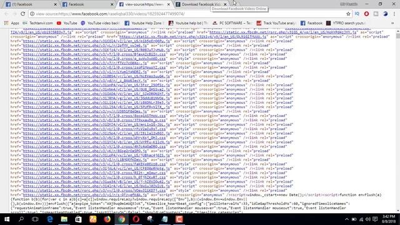Open Task View on the taskbar
The image size is (400, 225).
tap(35, 219)
